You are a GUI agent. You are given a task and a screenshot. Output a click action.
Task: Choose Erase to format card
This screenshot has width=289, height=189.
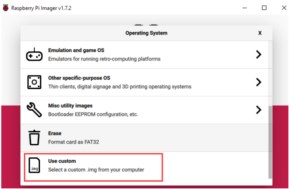pyautogui.click(x=144, y=138)
